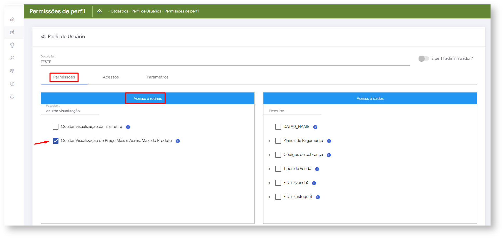
Task: Focus the Acesso à dados search field
Action: (292, 111)
